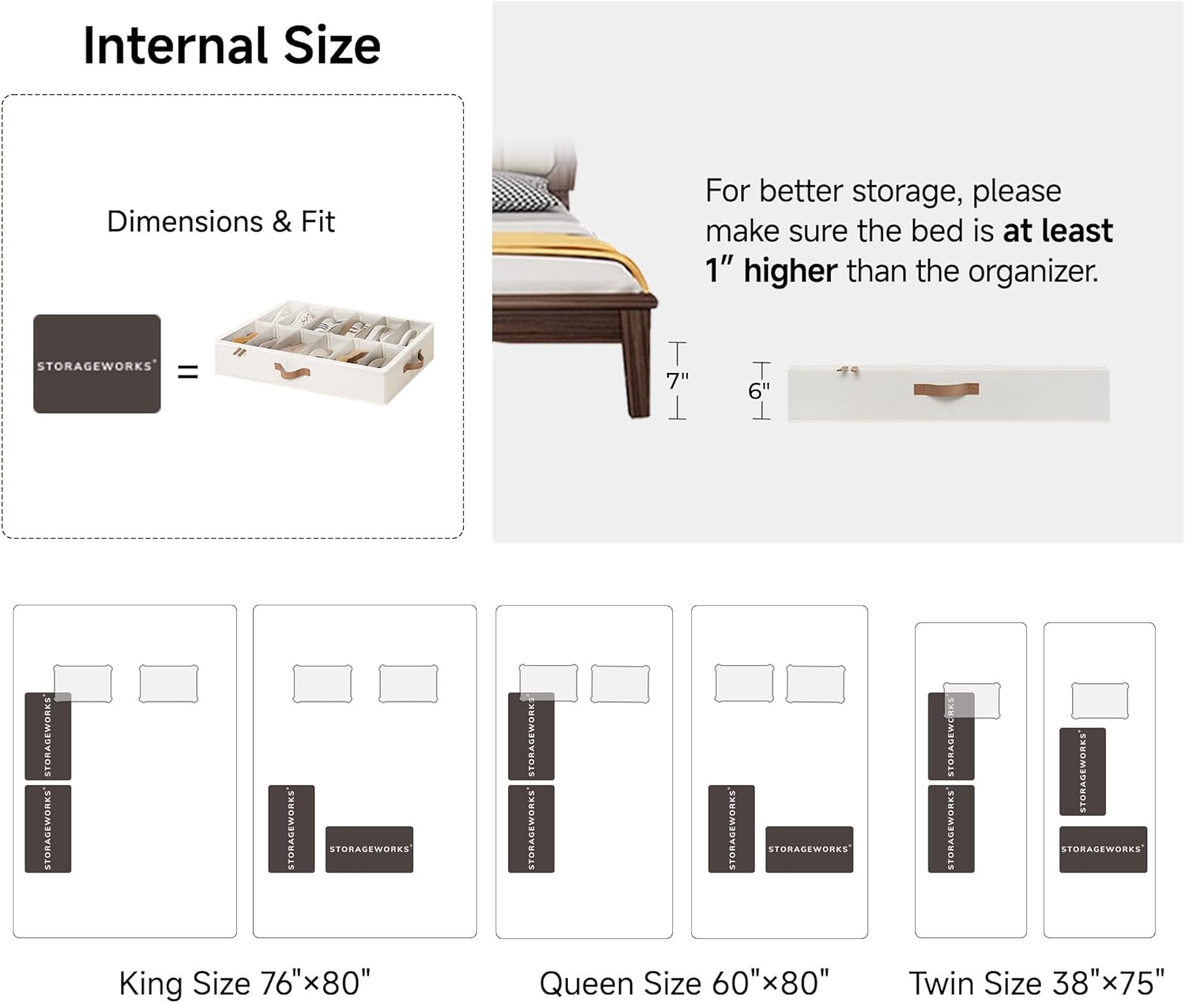This screenshot has height=1003, width=1185.
Task: Click the Twin Size 38"×75" caption
Action: pos(1036,983)
